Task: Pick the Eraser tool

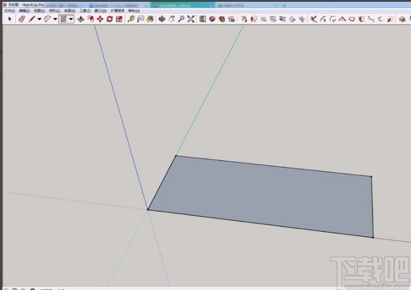Action: point(22,19)
